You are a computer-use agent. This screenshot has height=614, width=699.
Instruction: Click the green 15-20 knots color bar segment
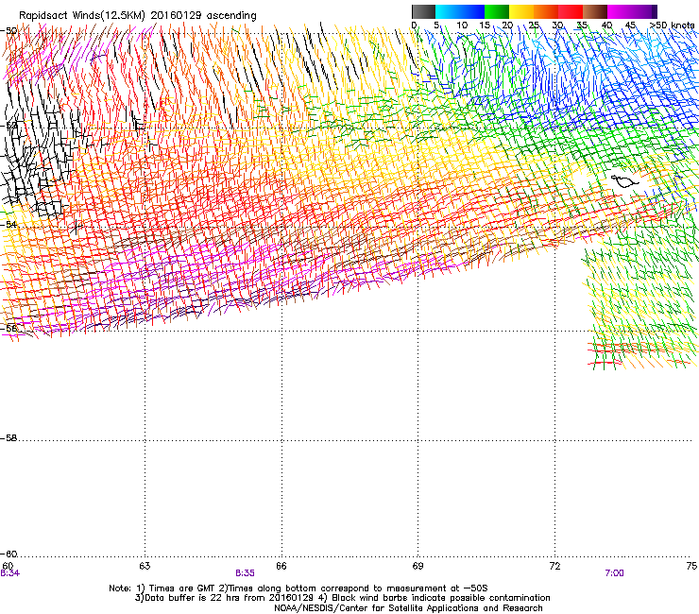497,11
